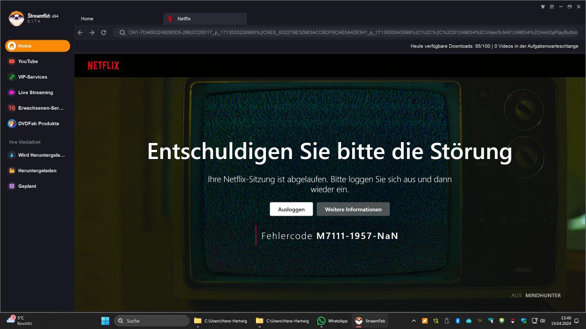This screenshot has width=586, height=329.
Task: Click the USB safely remove tray icon
Action: [x=447, y=321]
